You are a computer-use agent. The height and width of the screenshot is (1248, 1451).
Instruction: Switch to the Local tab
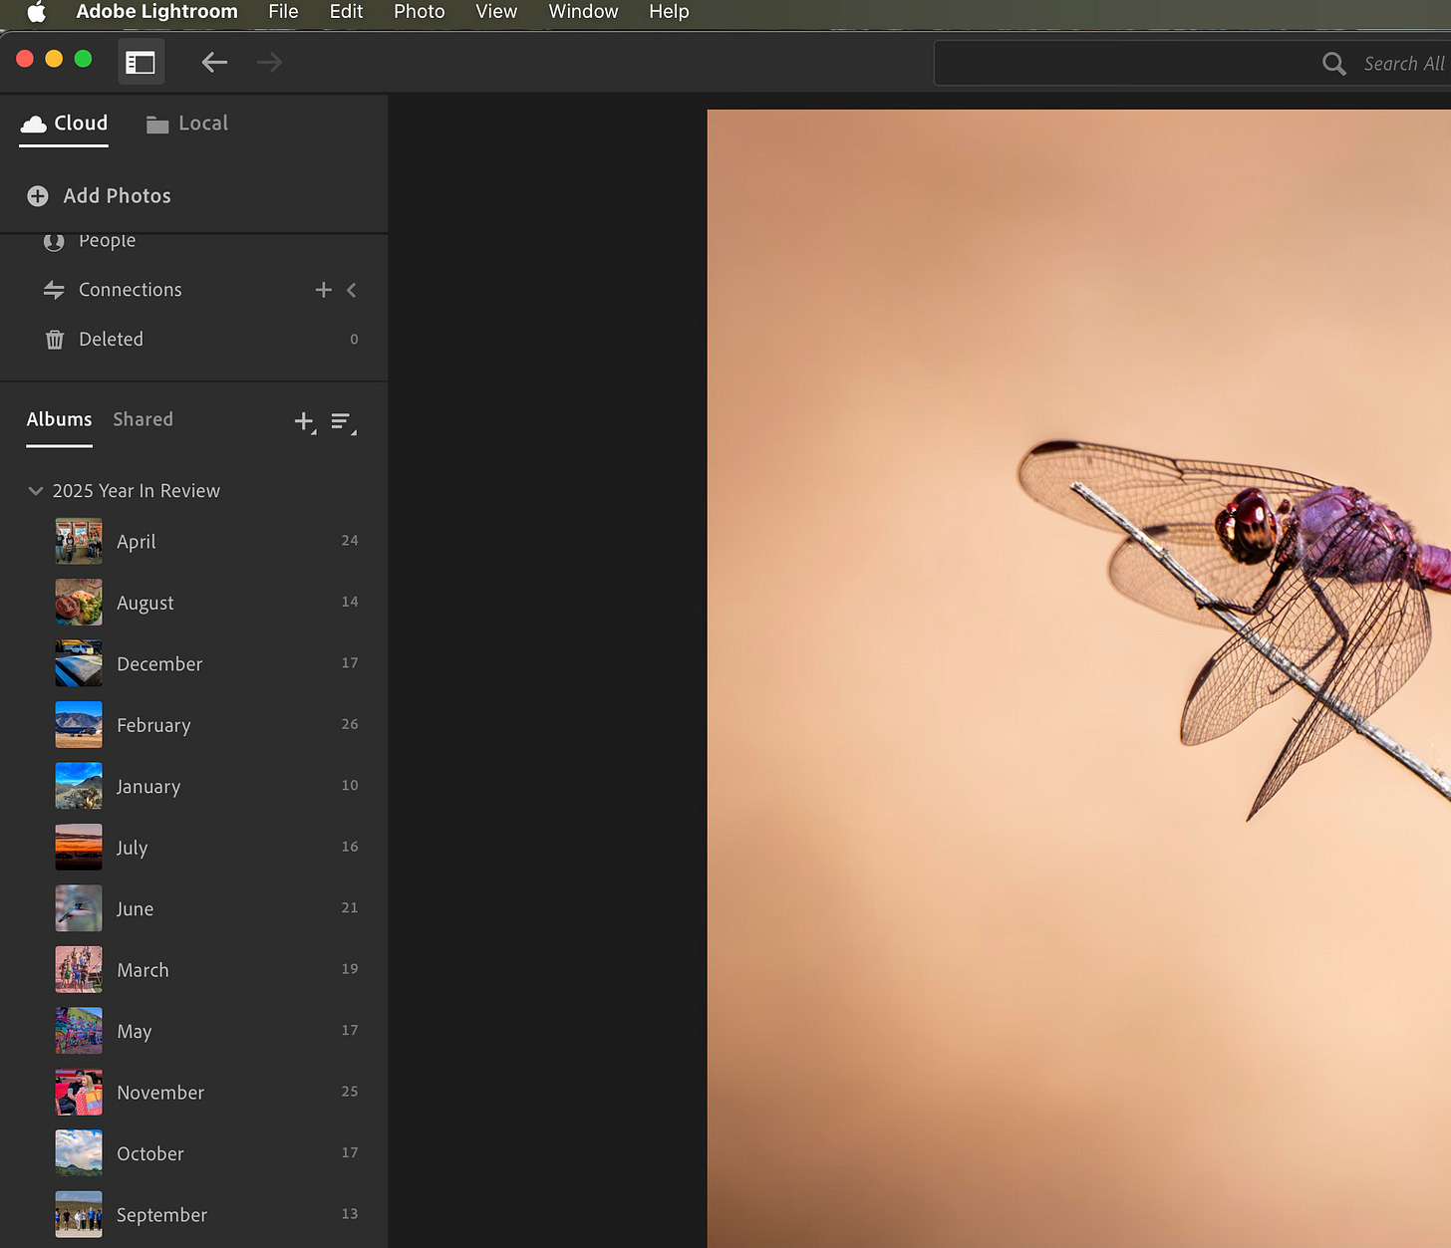187,124
